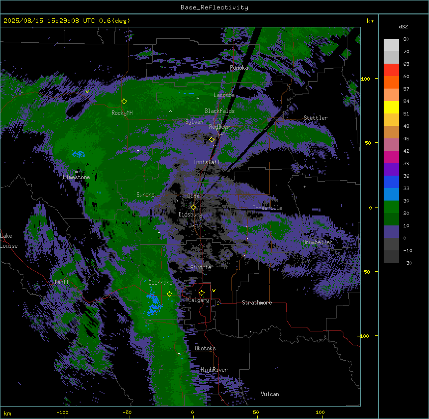Image resolution: width=429 pixels, height=419 pixels.
Task: Click the RockyMH label
Action: pyautogui.click(x=122, y=113)
